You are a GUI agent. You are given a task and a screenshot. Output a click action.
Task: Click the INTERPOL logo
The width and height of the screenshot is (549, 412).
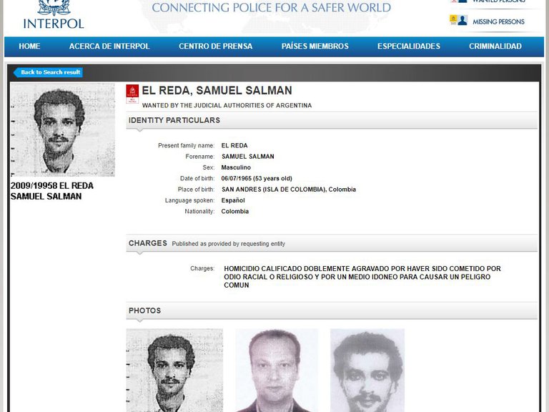click(54, 14)
